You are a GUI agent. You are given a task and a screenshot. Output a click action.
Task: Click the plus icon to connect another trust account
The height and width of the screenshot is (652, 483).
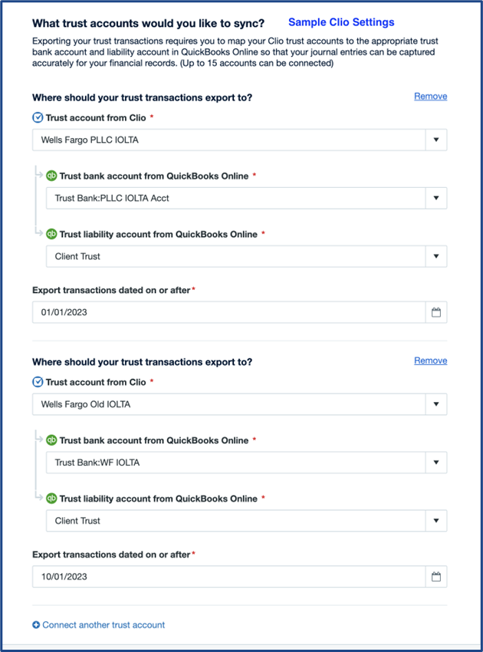(x=36, y=625)
